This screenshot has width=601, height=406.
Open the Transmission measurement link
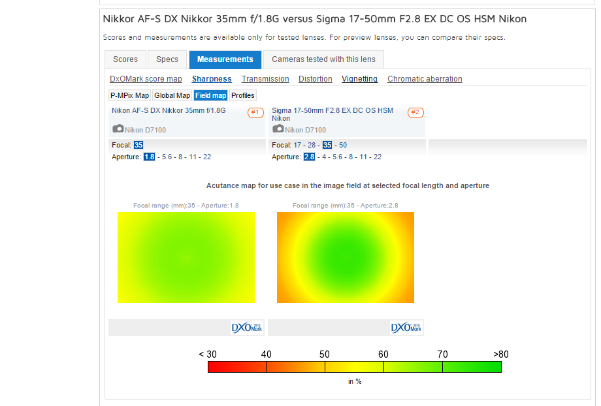tap(265, 79)
